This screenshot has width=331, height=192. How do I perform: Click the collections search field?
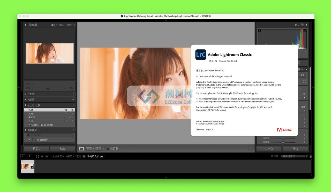50,135
